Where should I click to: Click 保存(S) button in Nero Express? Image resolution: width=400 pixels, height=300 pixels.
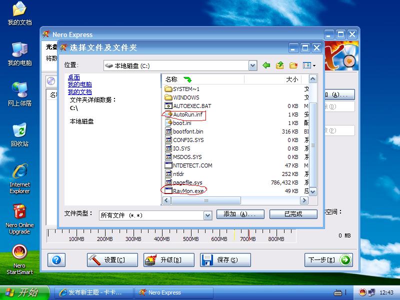point(225,260)
